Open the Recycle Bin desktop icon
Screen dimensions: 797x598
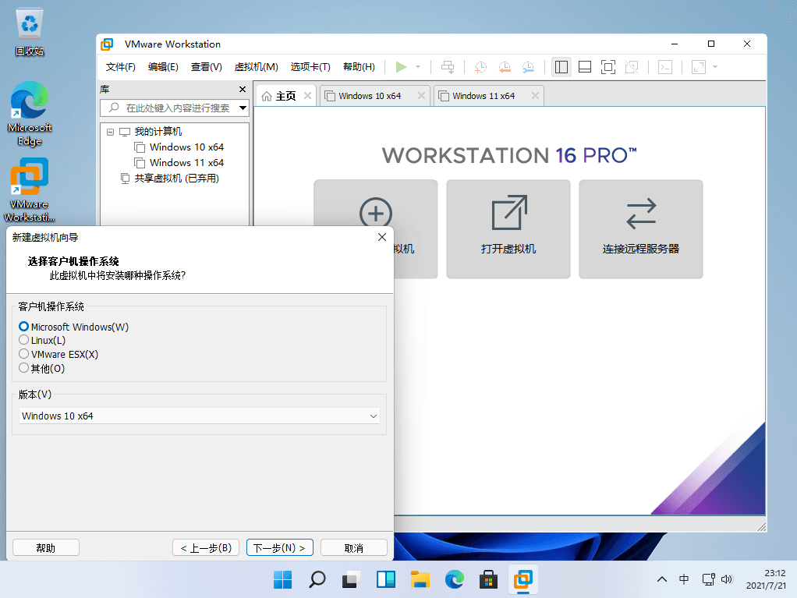30,31
